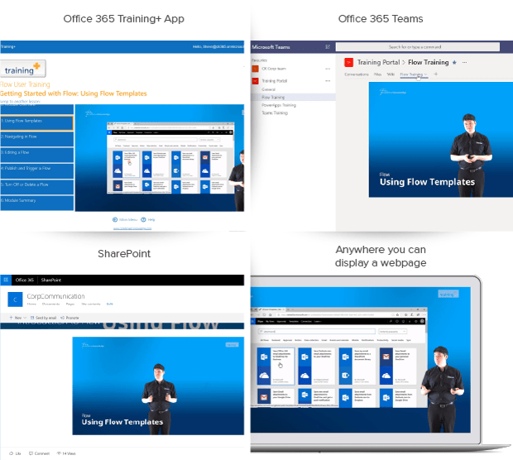This screenshot has height=460, width=513.
Task: Switch to the Conversations tab
Action: point(357,74)
